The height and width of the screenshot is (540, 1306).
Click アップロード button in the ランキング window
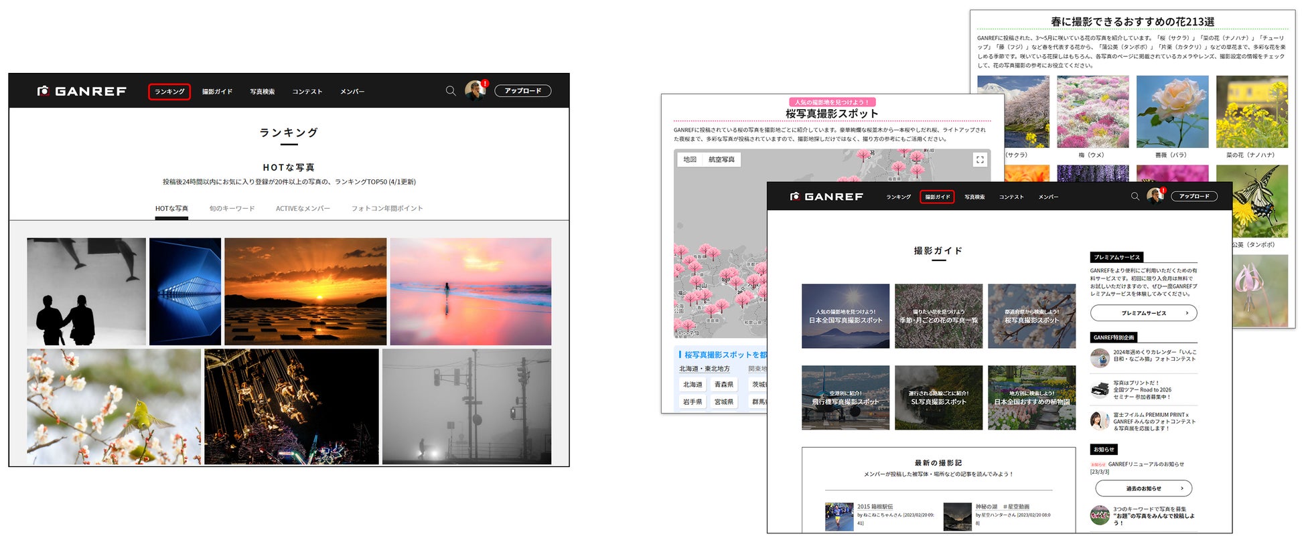tap(522, 91)
